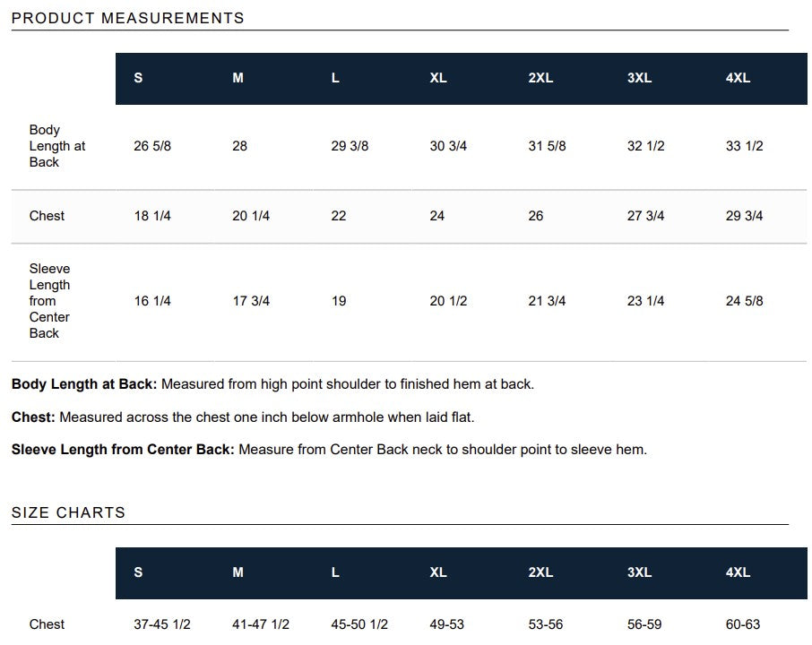Click the SIZE CHARTS heading
812x645 pixels.
(68, 512)
